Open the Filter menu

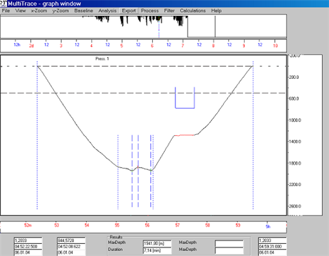[169, 11]
